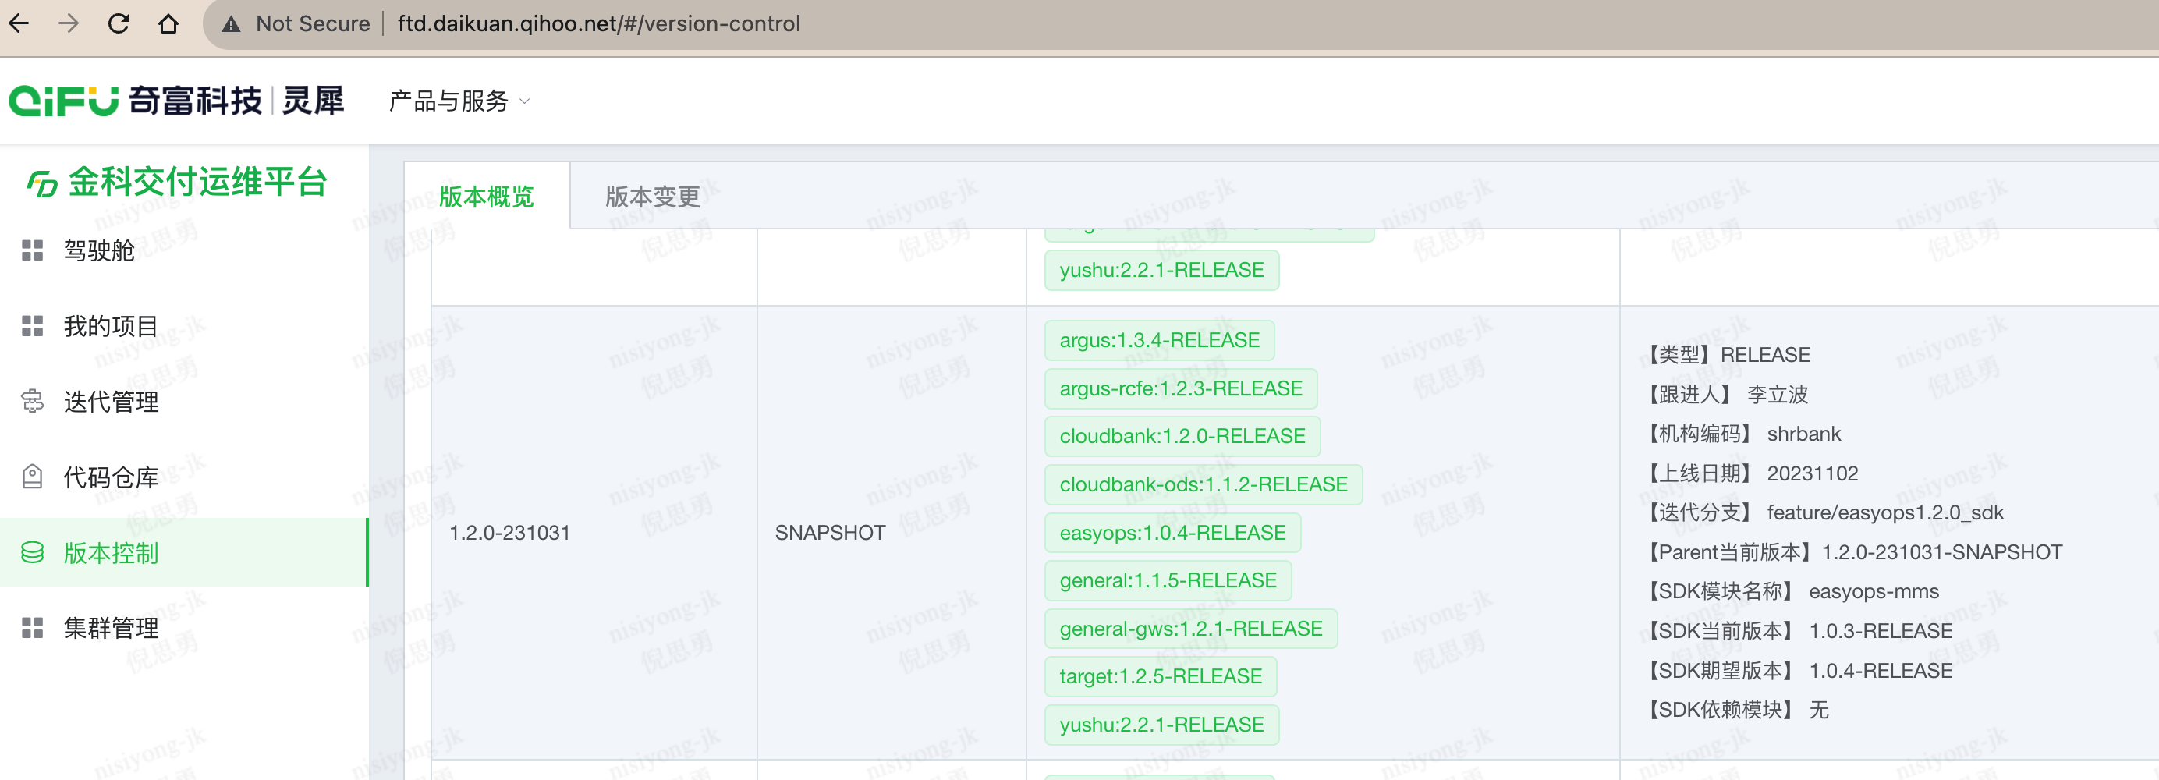Click the address bar URL field
2159x780 pixels.
(x=598, y=23)
